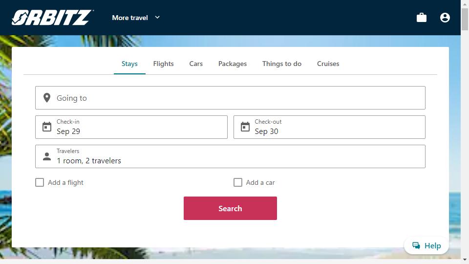Open the Things to do tab
The width and height of the screenshot is (469, 264).
pyautogui.click(x=282, y=64)
